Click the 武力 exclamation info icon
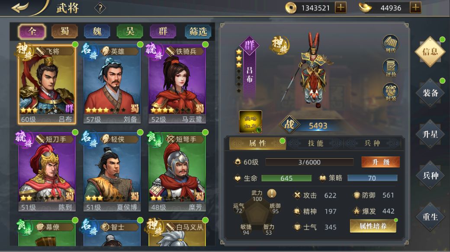Viewport: 450px width, 252px height. [271, 193]
